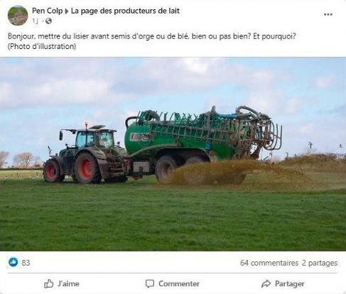Click the triangle arrow between names
This screenshot has height=294, width=346.
tap(67, 11)
